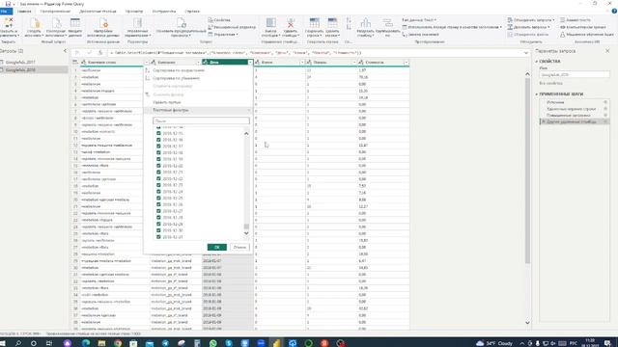The image size is (618, 347).
Task: Open filter dropdown of Ключевое слово column
Action: click(x=146, y=62)
